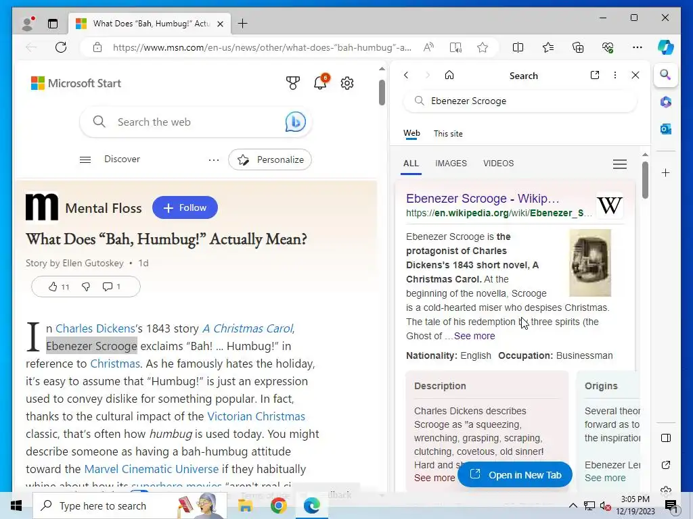The width and height of the screenshot is (693, 519).
Task: Open the Windows Start menu
Action: 16,505
